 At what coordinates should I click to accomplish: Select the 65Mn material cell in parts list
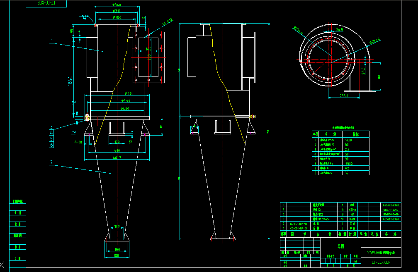coord(352,210)
